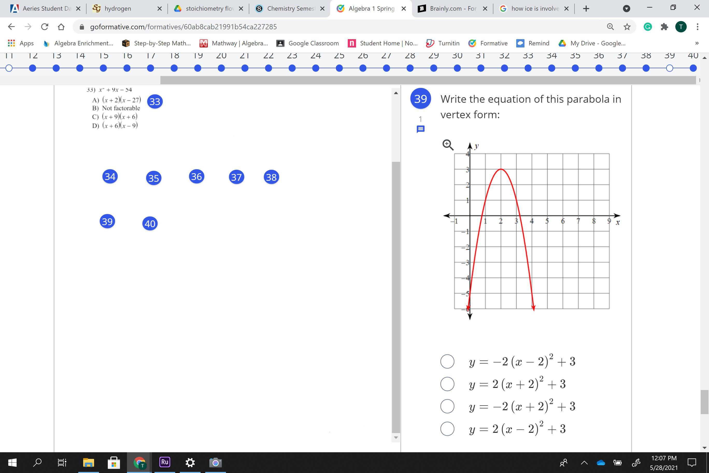Click question 25 dot on the progress timeline
Image resolution: width=709 pixels, height=473 pixels.
point(339,68)
